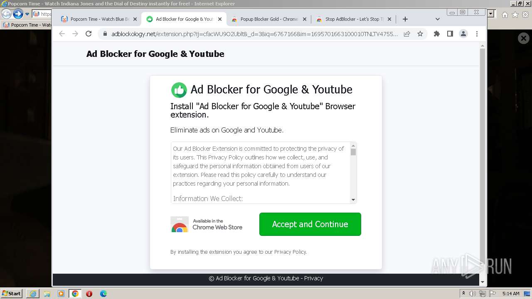
Task: Click the Chrome taskbar icon
Action: [x=75, y=294]
